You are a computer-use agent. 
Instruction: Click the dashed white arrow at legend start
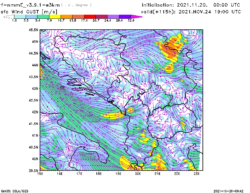[x=9, y=17]
